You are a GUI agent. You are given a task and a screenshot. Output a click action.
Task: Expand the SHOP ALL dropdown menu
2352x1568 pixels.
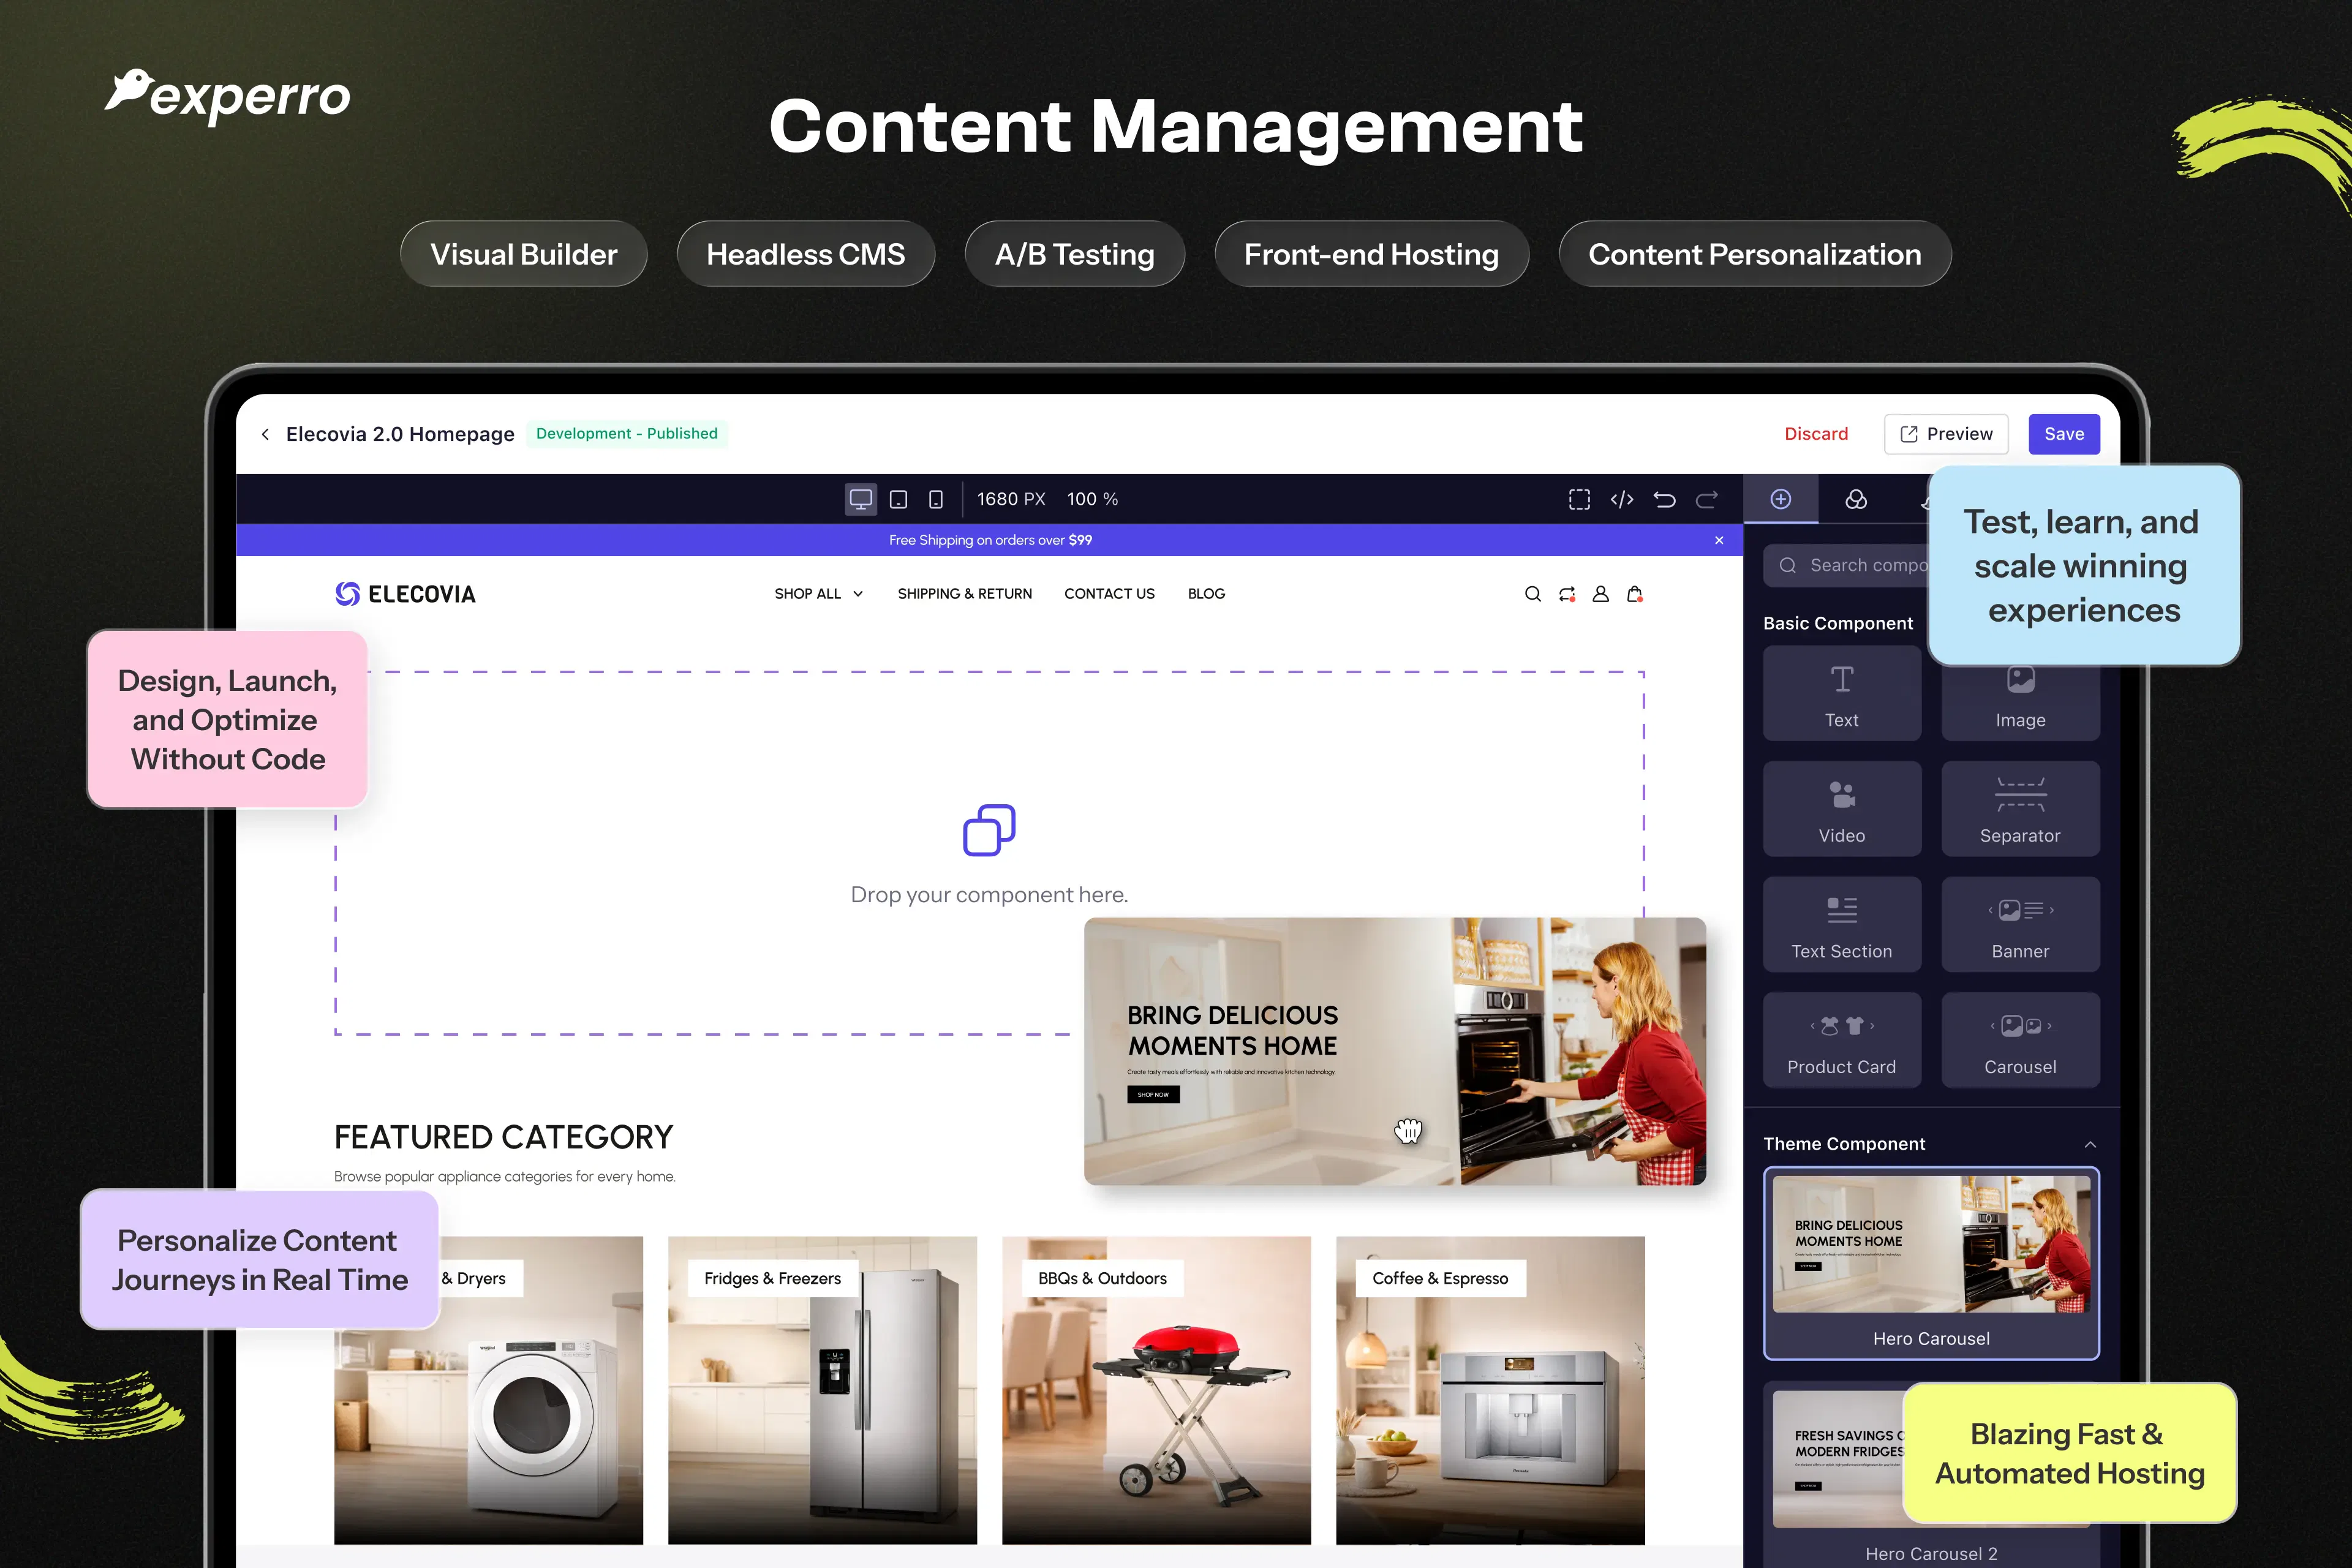(x=818, y=594)
